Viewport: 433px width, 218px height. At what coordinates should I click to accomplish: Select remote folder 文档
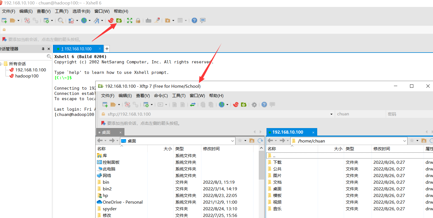click(277, 182)
